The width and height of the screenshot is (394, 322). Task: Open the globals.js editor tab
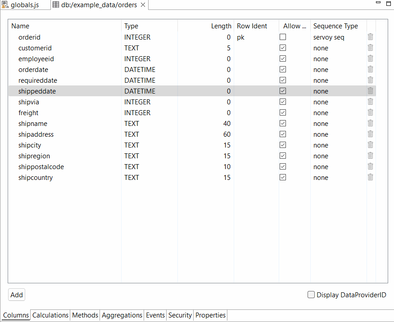pyautogui.click(x=23, y=5)
